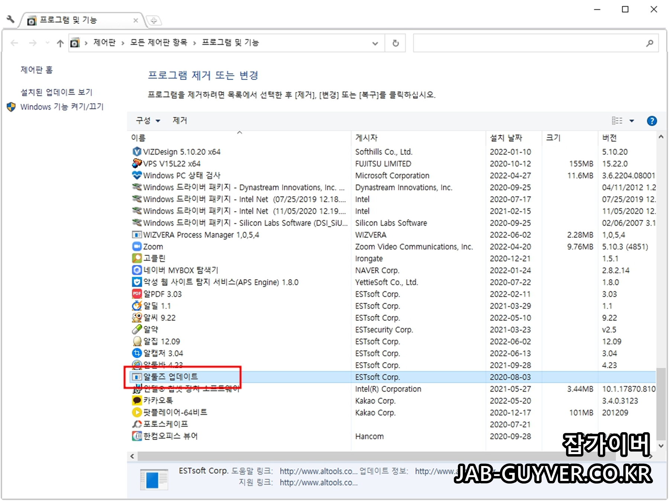Screen dimensions: 669x501
Task: Click the 고클린 program icon
Action: (x=137, y=258)
